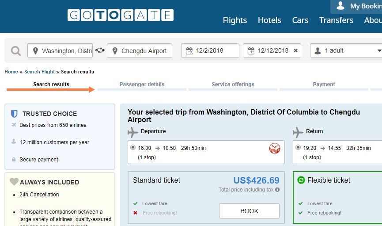Open the departure date 12/2/2018 picker
382x226 pixels.
(210, 50)
